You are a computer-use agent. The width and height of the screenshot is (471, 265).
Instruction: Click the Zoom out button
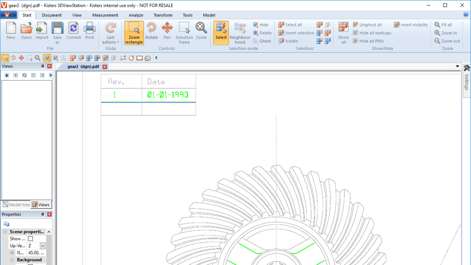tap(447, 41)
